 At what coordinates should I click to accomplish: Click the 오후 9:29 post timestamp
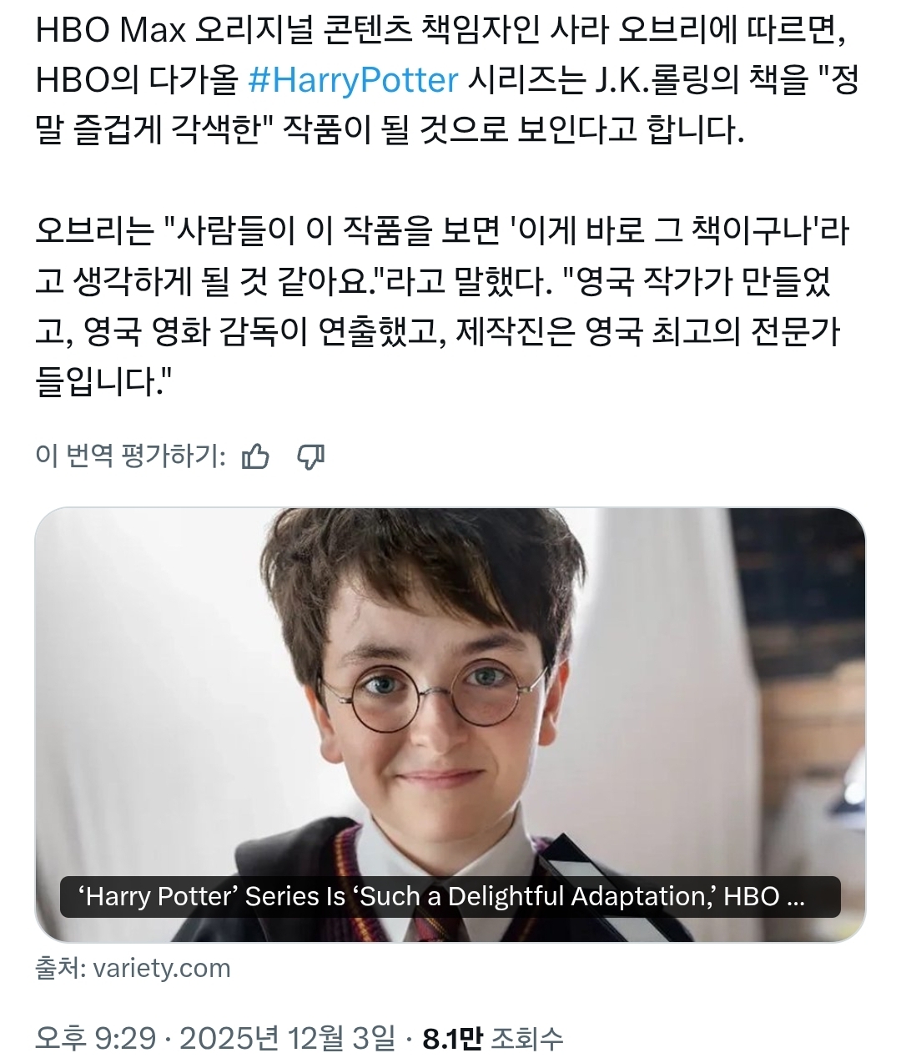point(95,1038)
